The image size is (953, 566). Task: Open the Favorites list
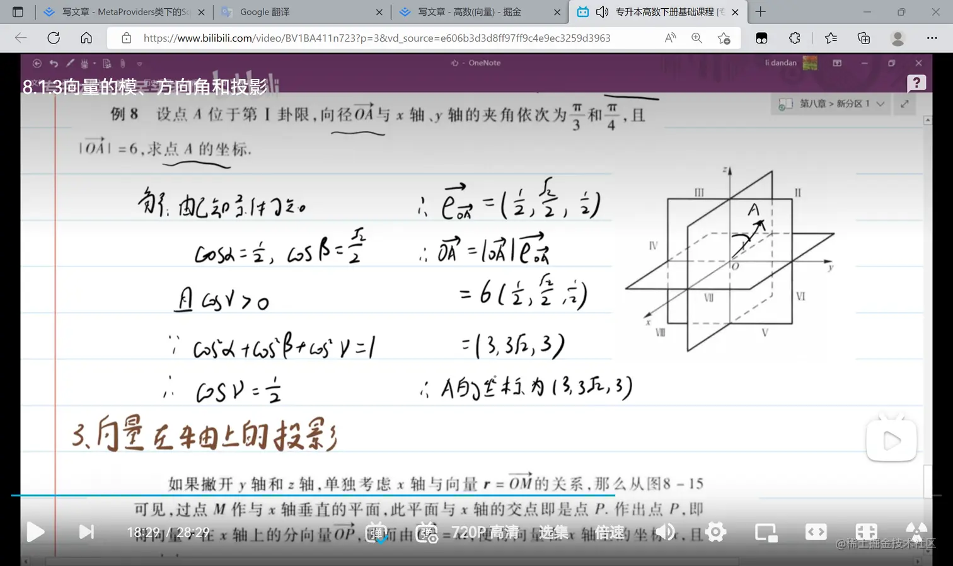coord(831,38)
